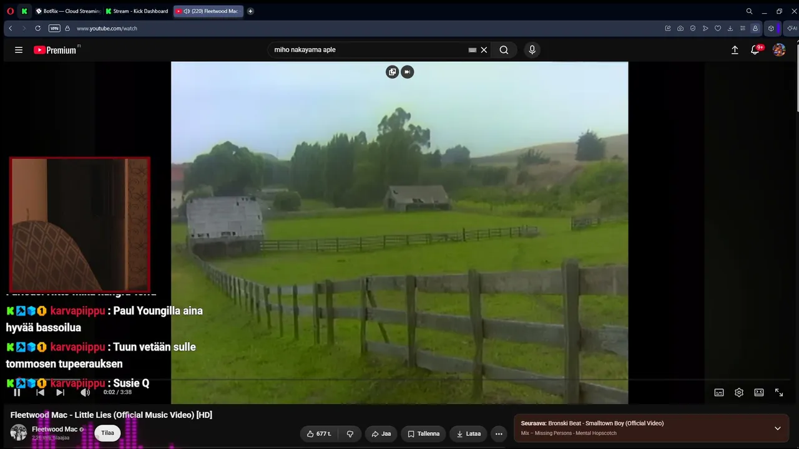Screen dimensions: 799x449
Task: Open the ad blocker shield icon
Action: point(693,28)
